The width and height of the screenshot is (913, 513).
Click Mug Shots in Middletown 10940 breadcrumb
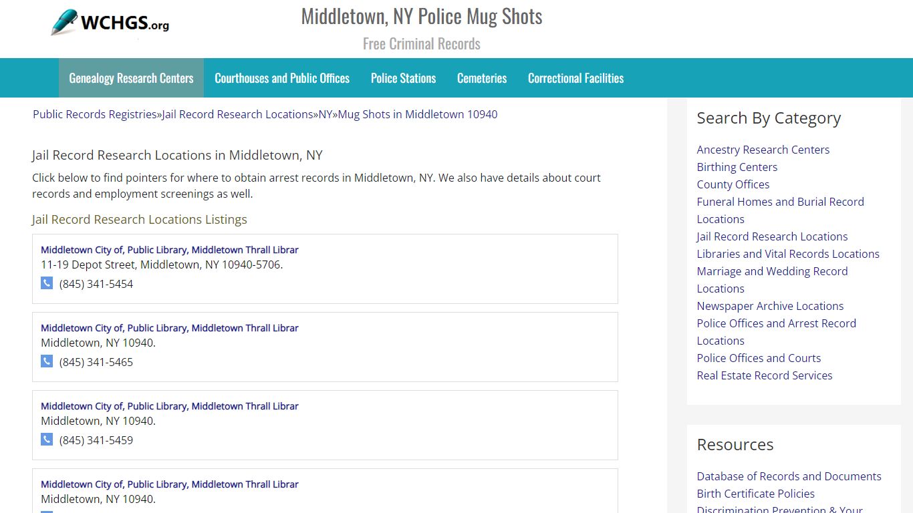(418, 114)
